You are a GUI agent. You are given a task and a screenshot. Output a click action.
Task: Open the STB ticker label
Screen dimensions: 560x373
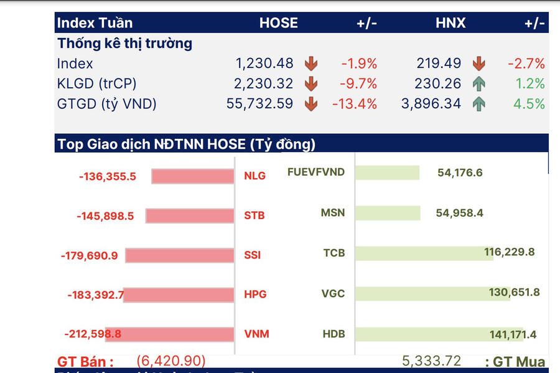tap(254, 215)
